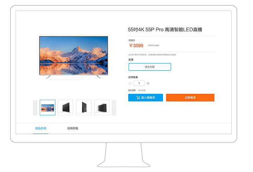Switch to the 规格参数 tab

click(x=73, y=128)
